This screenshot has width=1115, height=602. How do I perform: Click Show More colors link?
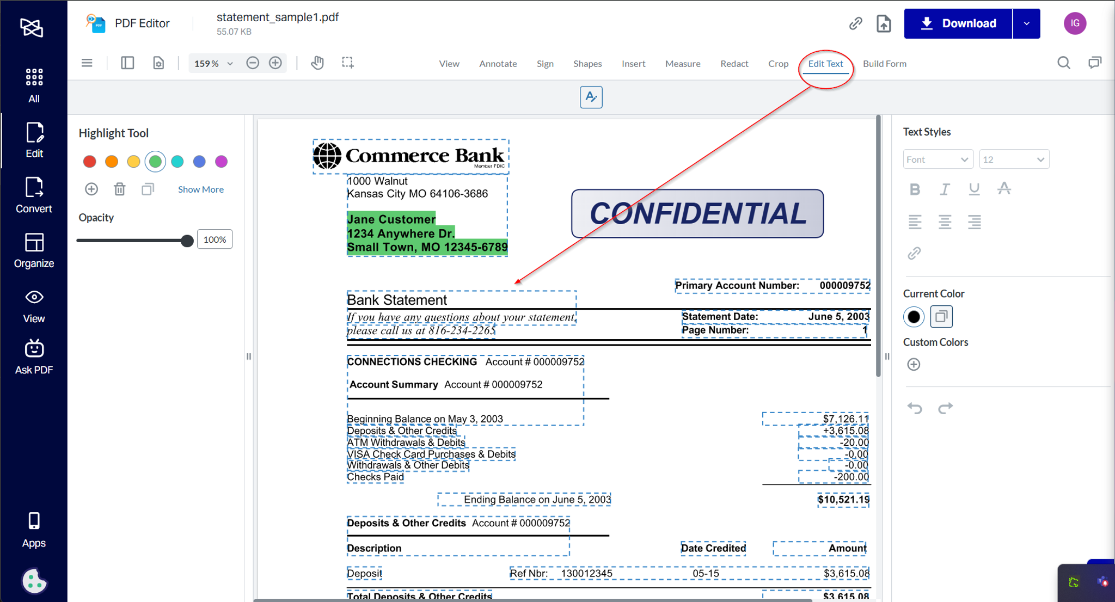tap(201, 189)
